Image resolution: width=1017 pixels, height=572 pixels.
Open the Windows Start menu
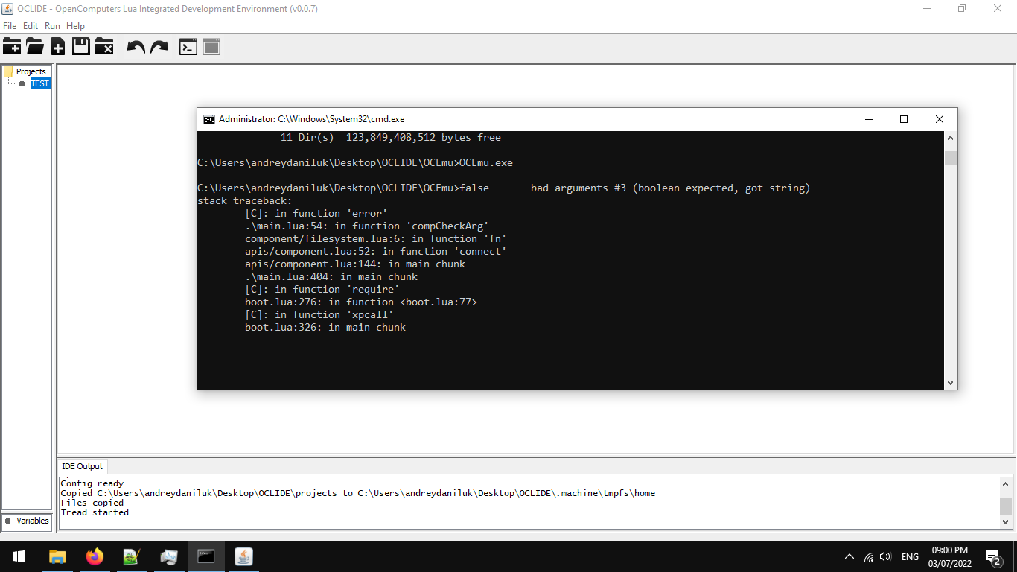(x=18, y=556)
